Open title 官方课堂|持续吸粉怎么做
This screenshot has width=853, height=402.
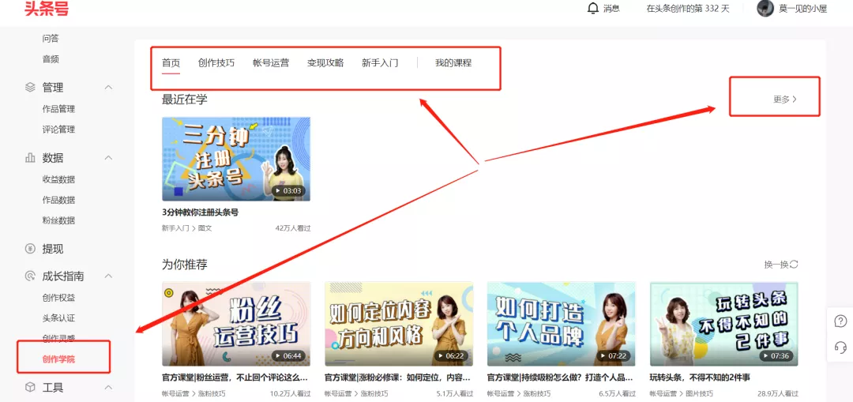560,377
